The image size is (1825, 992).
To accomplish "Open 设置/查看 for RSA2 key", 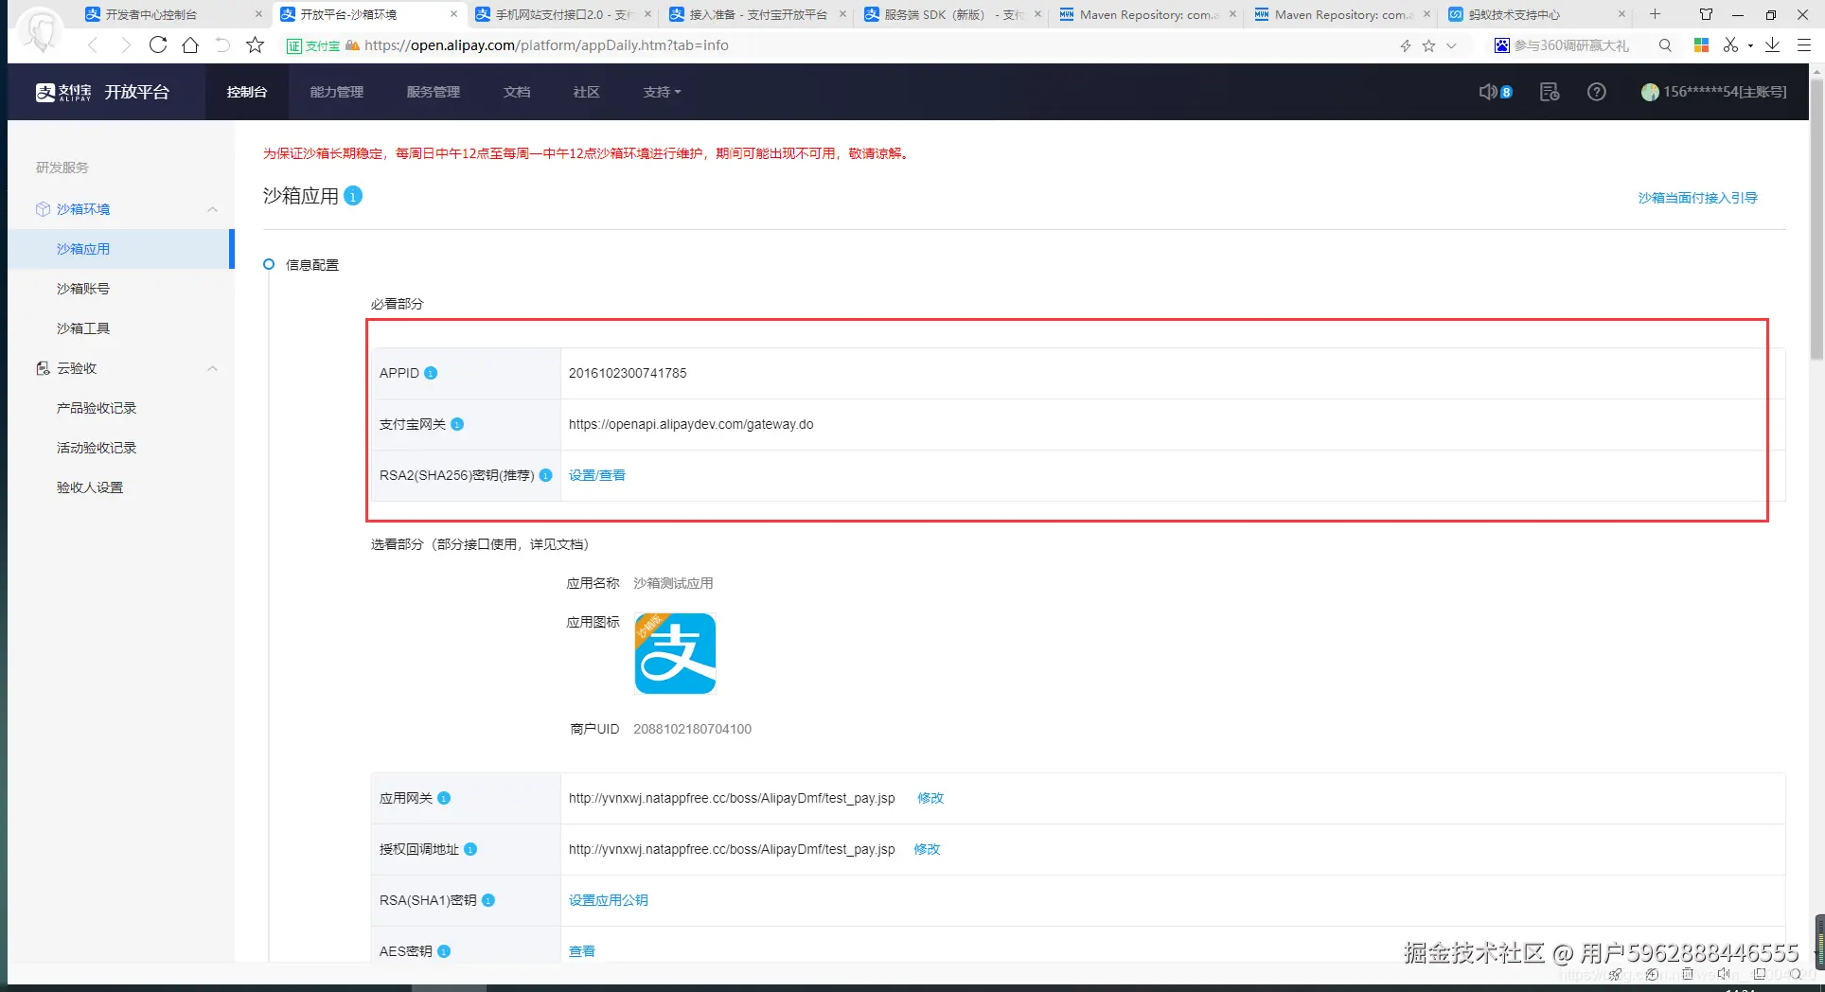I will tap(596, 475).
